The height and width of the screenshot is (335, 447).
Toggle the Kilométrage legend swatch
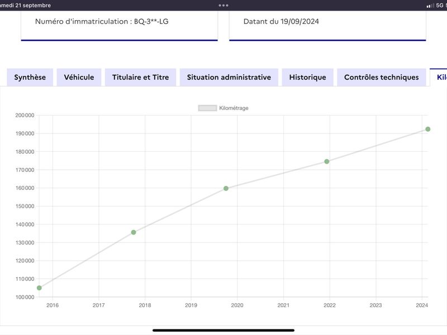[207, 108]
